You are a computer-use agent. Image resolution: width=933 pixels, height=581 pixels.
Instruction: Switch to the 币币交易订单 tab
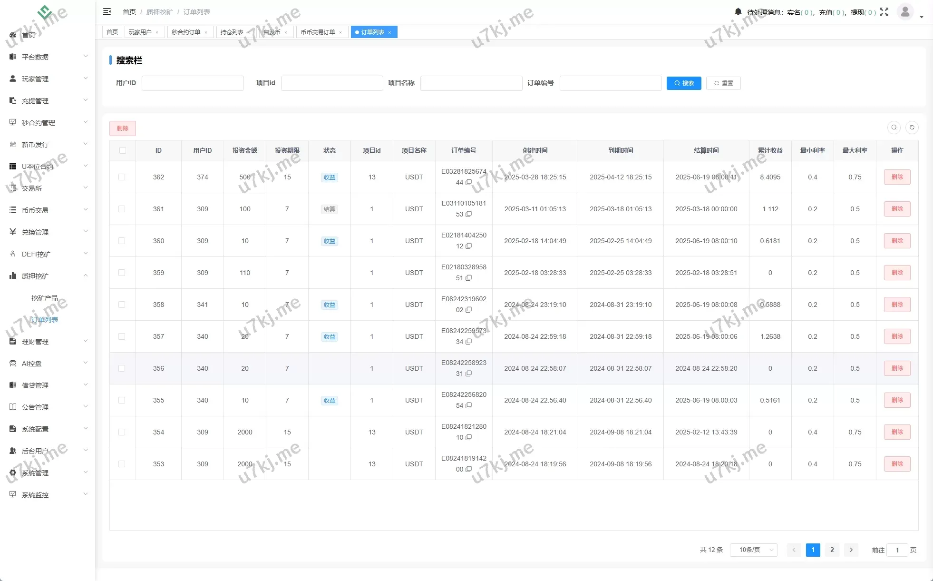[318, 32]
